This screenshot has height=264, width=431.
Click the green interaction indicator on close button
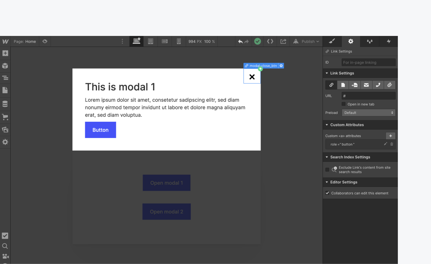[260, 69]
